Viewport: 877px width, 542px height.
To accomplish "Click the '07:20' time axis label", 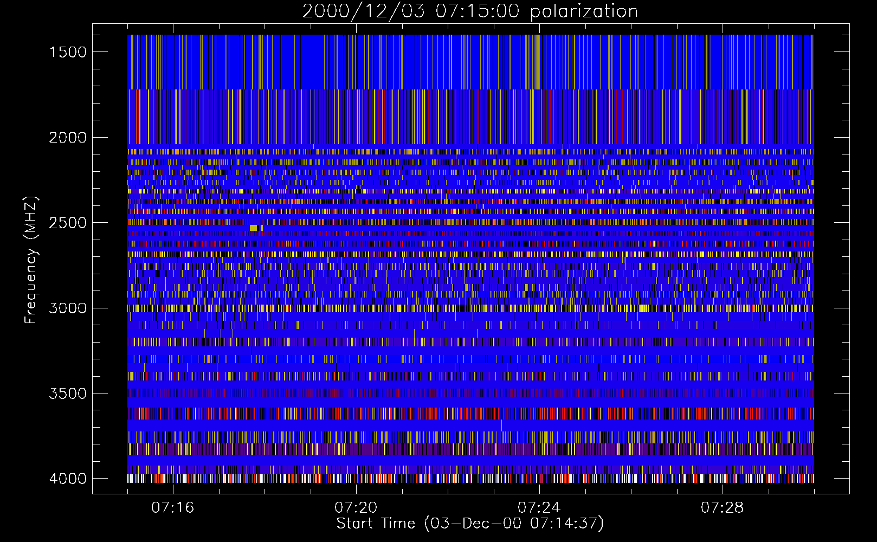I will (356, 508).
